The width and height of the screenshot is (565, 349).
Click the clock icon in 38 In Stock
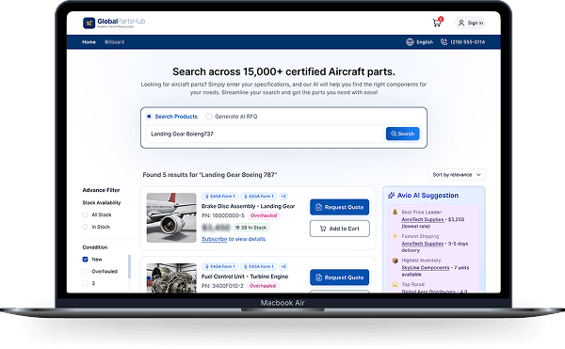pyautogui.click(x=237, y=228)
